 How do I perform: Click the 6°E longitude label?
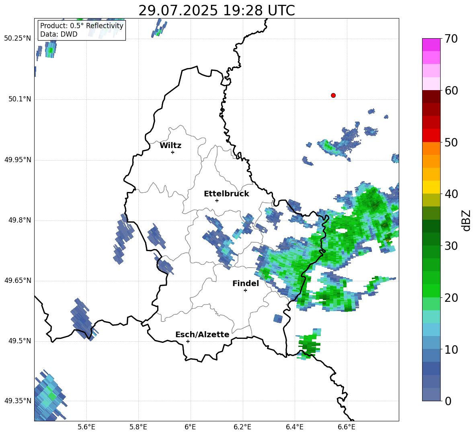190,427
